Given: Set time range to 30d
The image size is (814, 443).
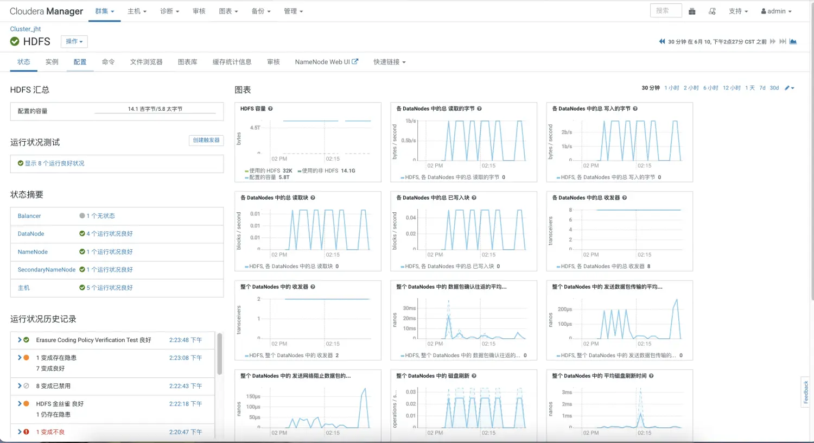Looking at the screenshot, I should tap(774, 88).
